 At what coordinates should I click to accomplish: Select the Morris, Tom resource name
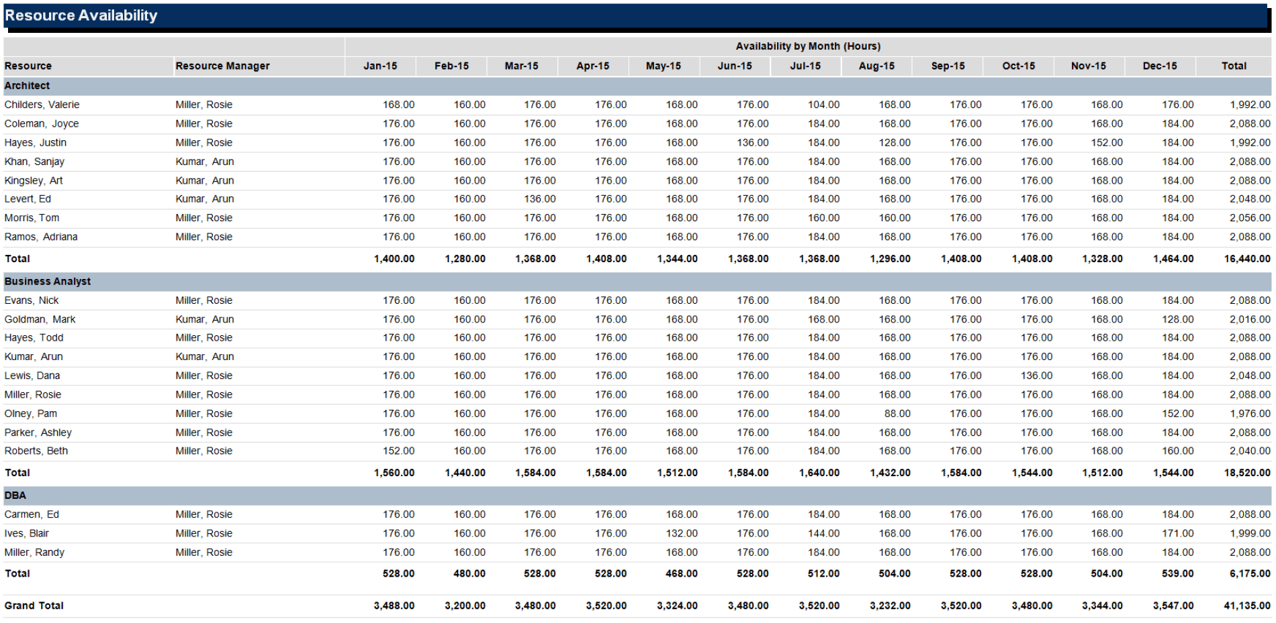pyautogui.click(x=32, y=218)
